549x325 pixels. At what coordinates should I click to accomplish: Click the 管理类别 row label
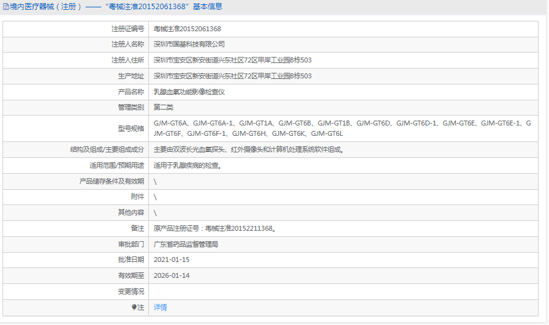click(x=131, y=107)
